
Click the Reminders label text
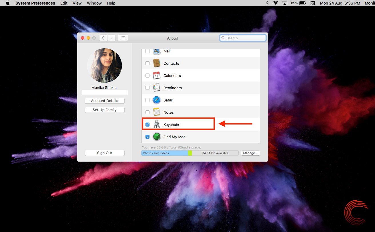coord(173,88)
